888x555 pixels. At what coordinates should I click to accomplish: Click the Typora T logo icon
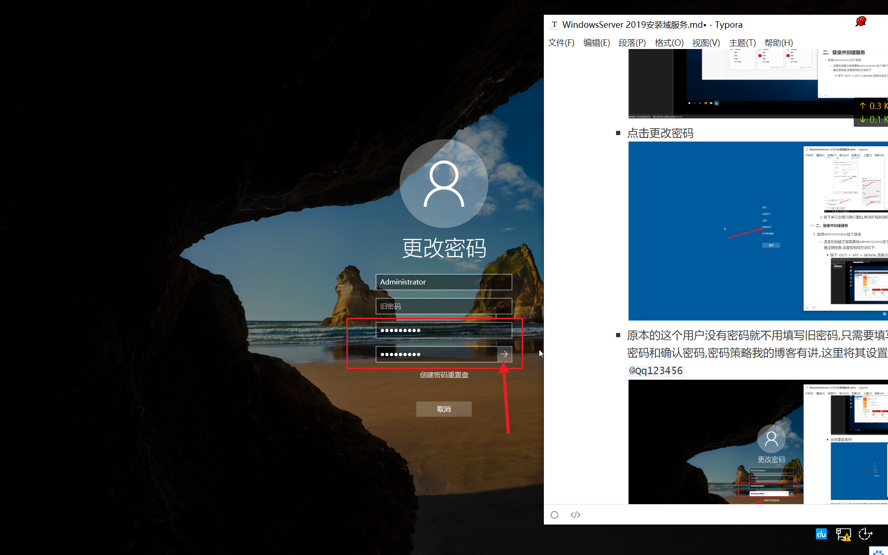(x=555, y=25)
